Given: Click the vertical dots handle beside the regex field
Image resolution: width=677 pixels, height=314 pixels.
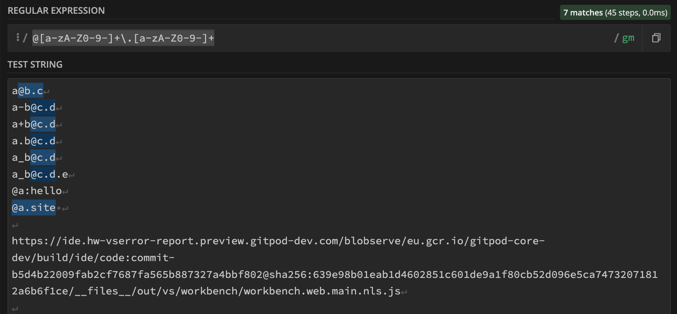Looking at the screenshot, I should tap(18, 38).
